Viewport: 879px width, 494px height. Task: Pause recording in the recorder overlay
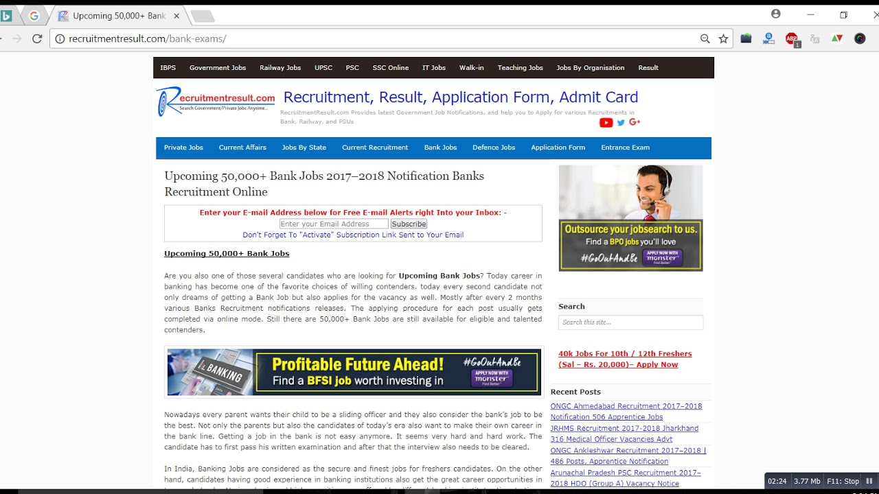869,481
